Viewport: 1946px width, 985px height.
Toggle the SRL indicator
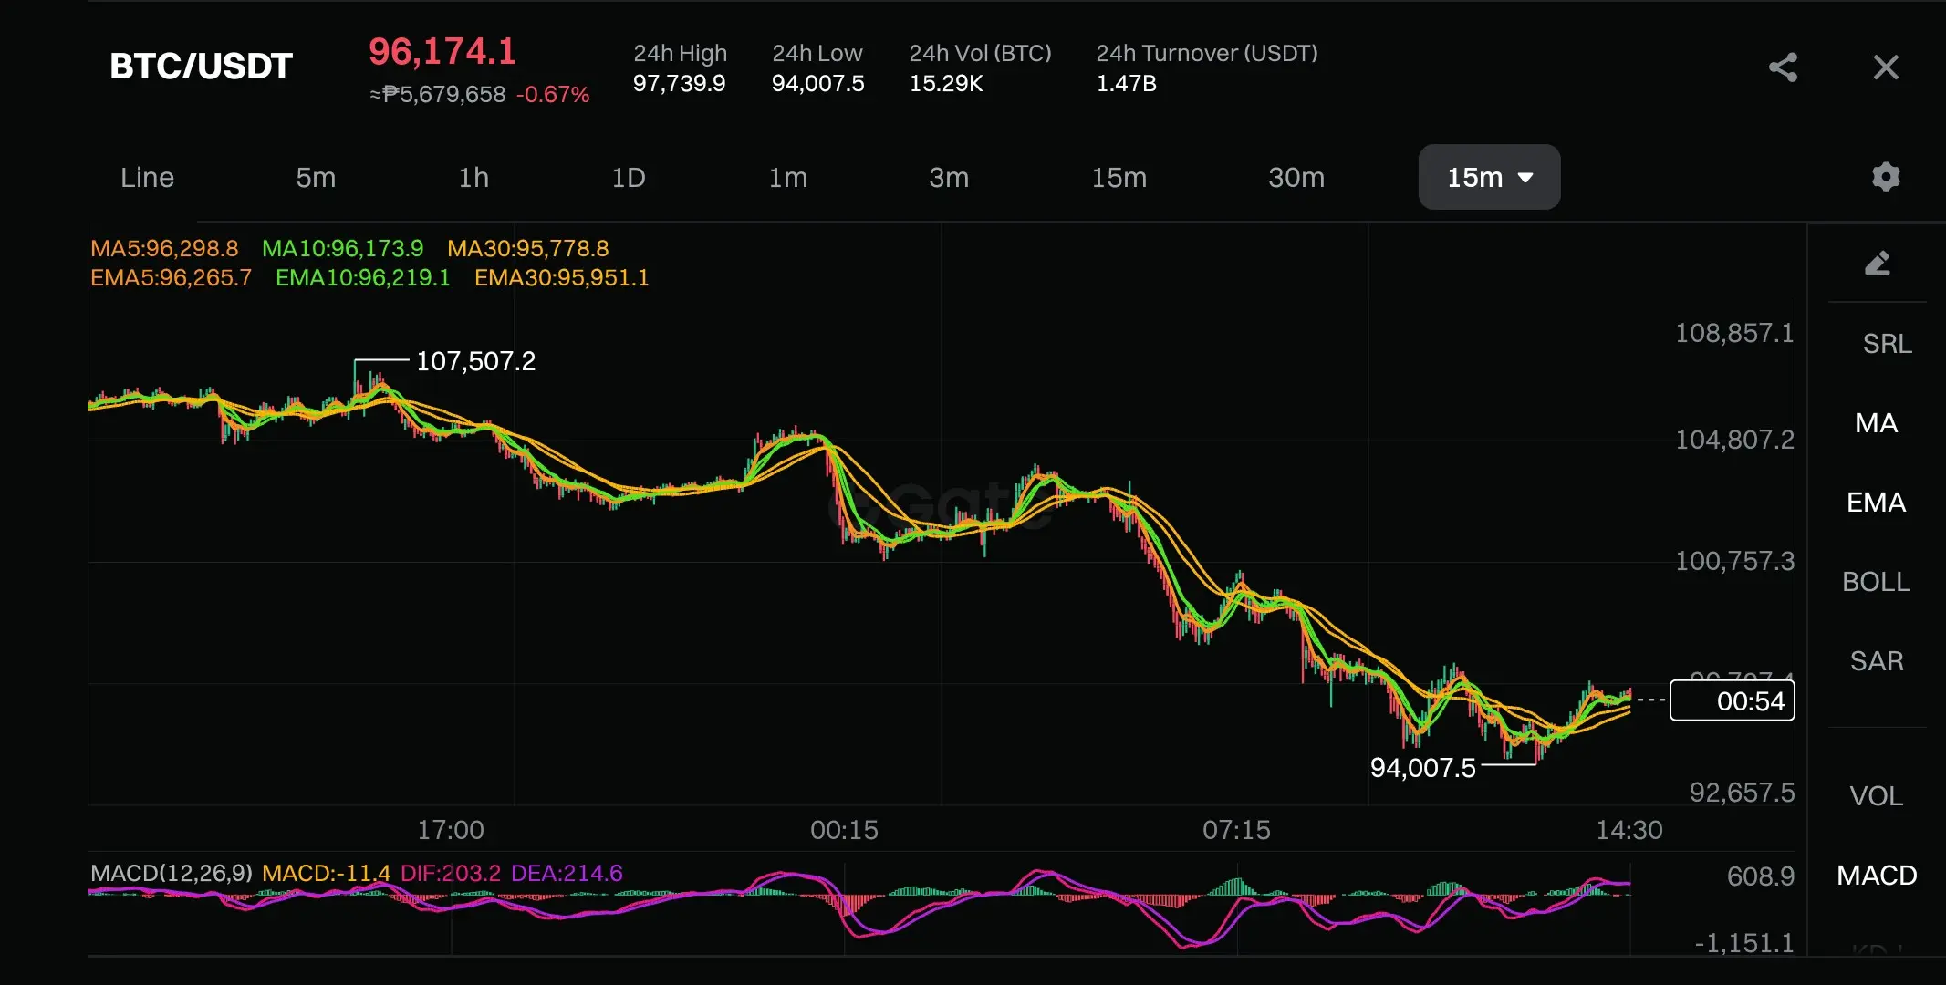(x=1886, y=344)
